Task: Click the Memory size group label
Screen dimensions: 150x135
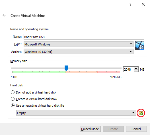Action: (19, 61)
